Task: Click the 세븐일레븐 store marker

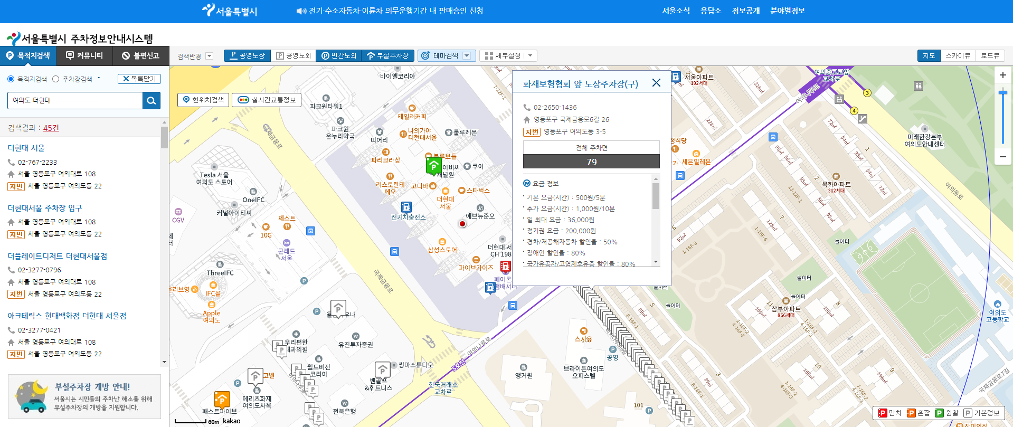Action: [696, 154]
